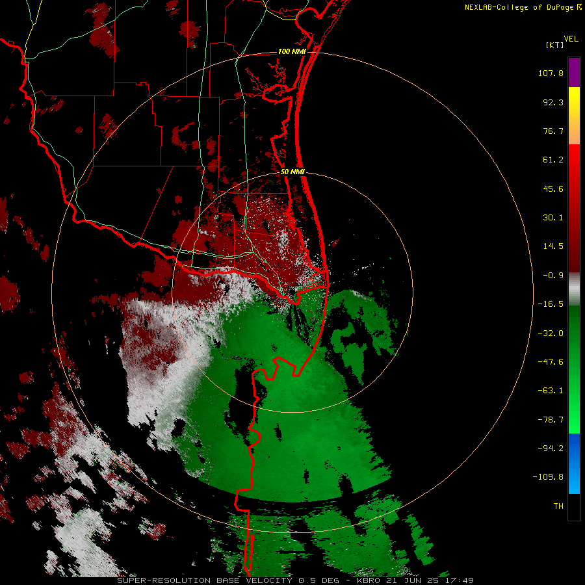The image size is (585, 585).
Task: Select the -63.1 scale value
Action: click(x=551, y=391)
